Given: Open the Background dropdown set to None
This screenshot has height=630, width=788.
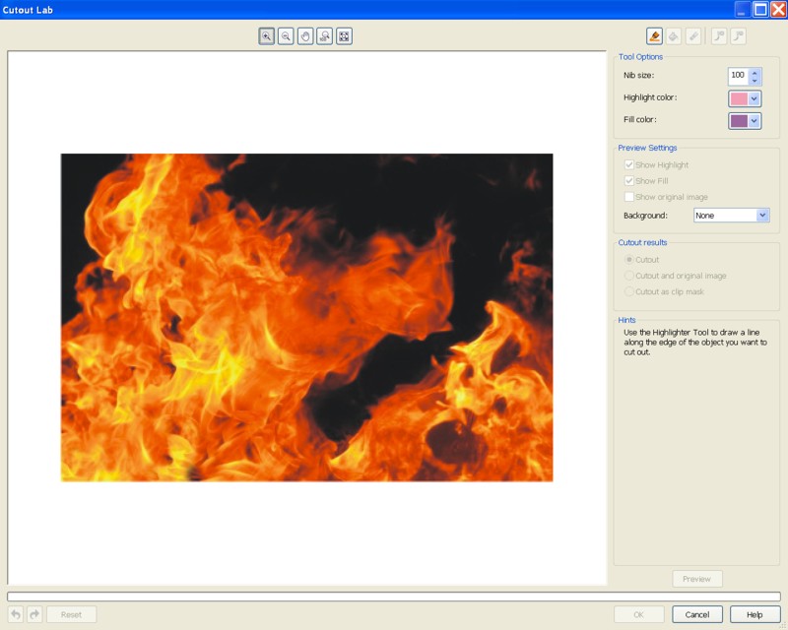Looking at the screenshot, I should pyautogui.click(x=731, y=216).
